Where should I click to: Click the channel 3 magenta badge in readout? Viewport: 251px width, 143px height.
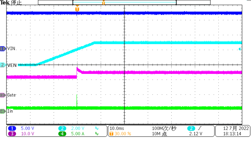(13, 134)
